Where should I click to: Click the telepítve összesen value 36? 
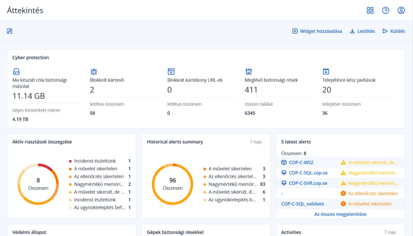[325, 113]
